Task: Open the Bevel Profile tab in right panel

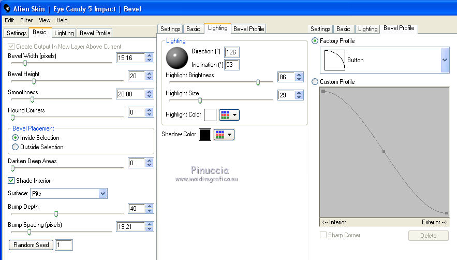Action: (399, 28)
